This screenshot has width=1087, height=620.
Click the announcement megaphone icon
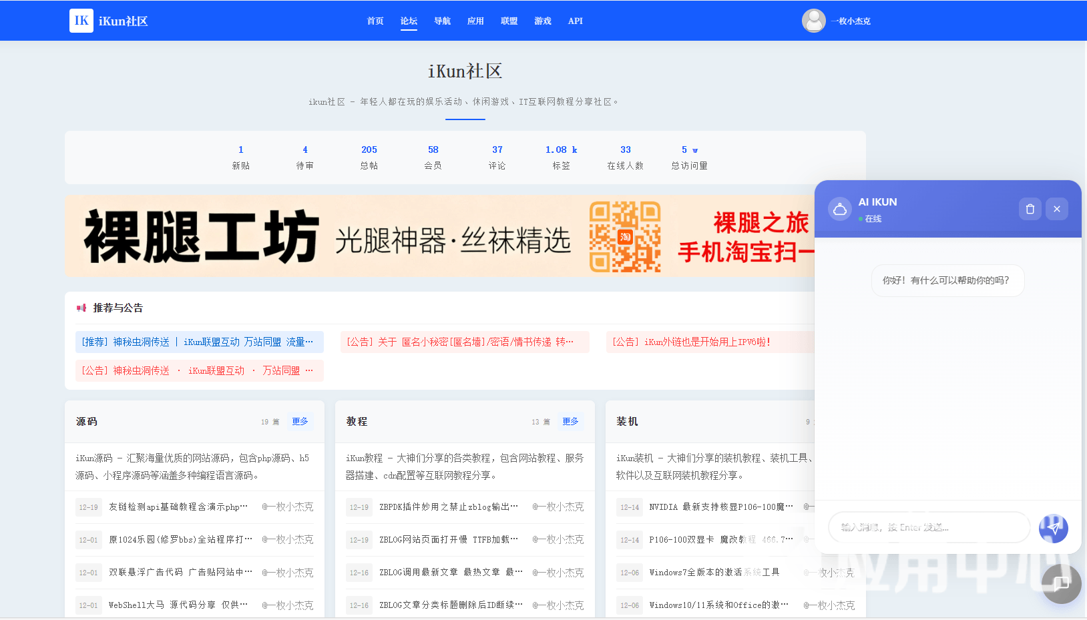click(81, 308)
